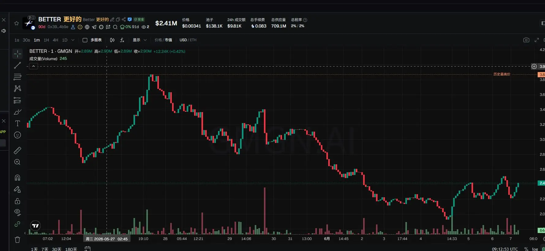Viewport: 545px width, 251px height.
Task: Lock all drawing tools
Action: pyautogui.click(x=17, y=201)
